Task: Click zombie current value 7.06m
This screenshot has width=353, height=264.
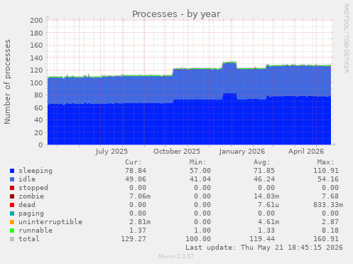Action: (x=140, y=196)
